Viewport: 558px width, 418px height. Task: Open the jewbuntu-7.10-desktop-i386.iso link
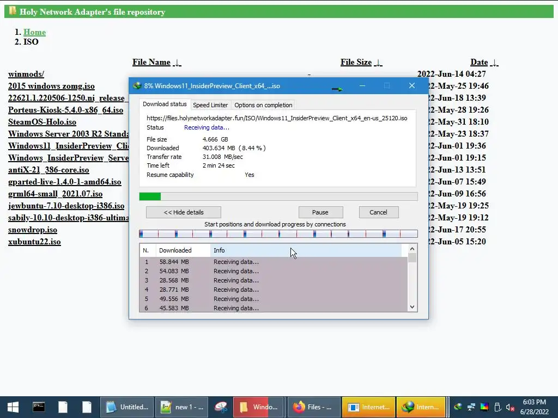tap(66, 206)
